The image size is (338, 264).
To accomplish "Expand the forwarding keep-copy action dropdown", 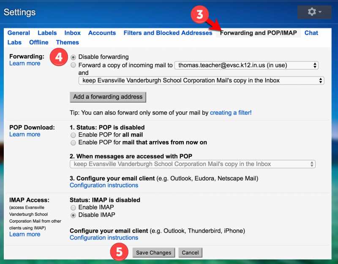I will click(201, 80).
